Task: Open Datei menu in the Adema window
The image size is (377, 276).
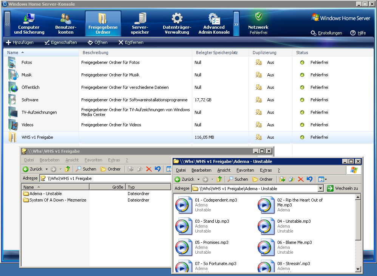Action: tap(181, 170)
